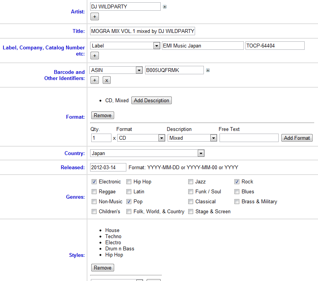Add another identifier with the plus button

coord(95,80)
